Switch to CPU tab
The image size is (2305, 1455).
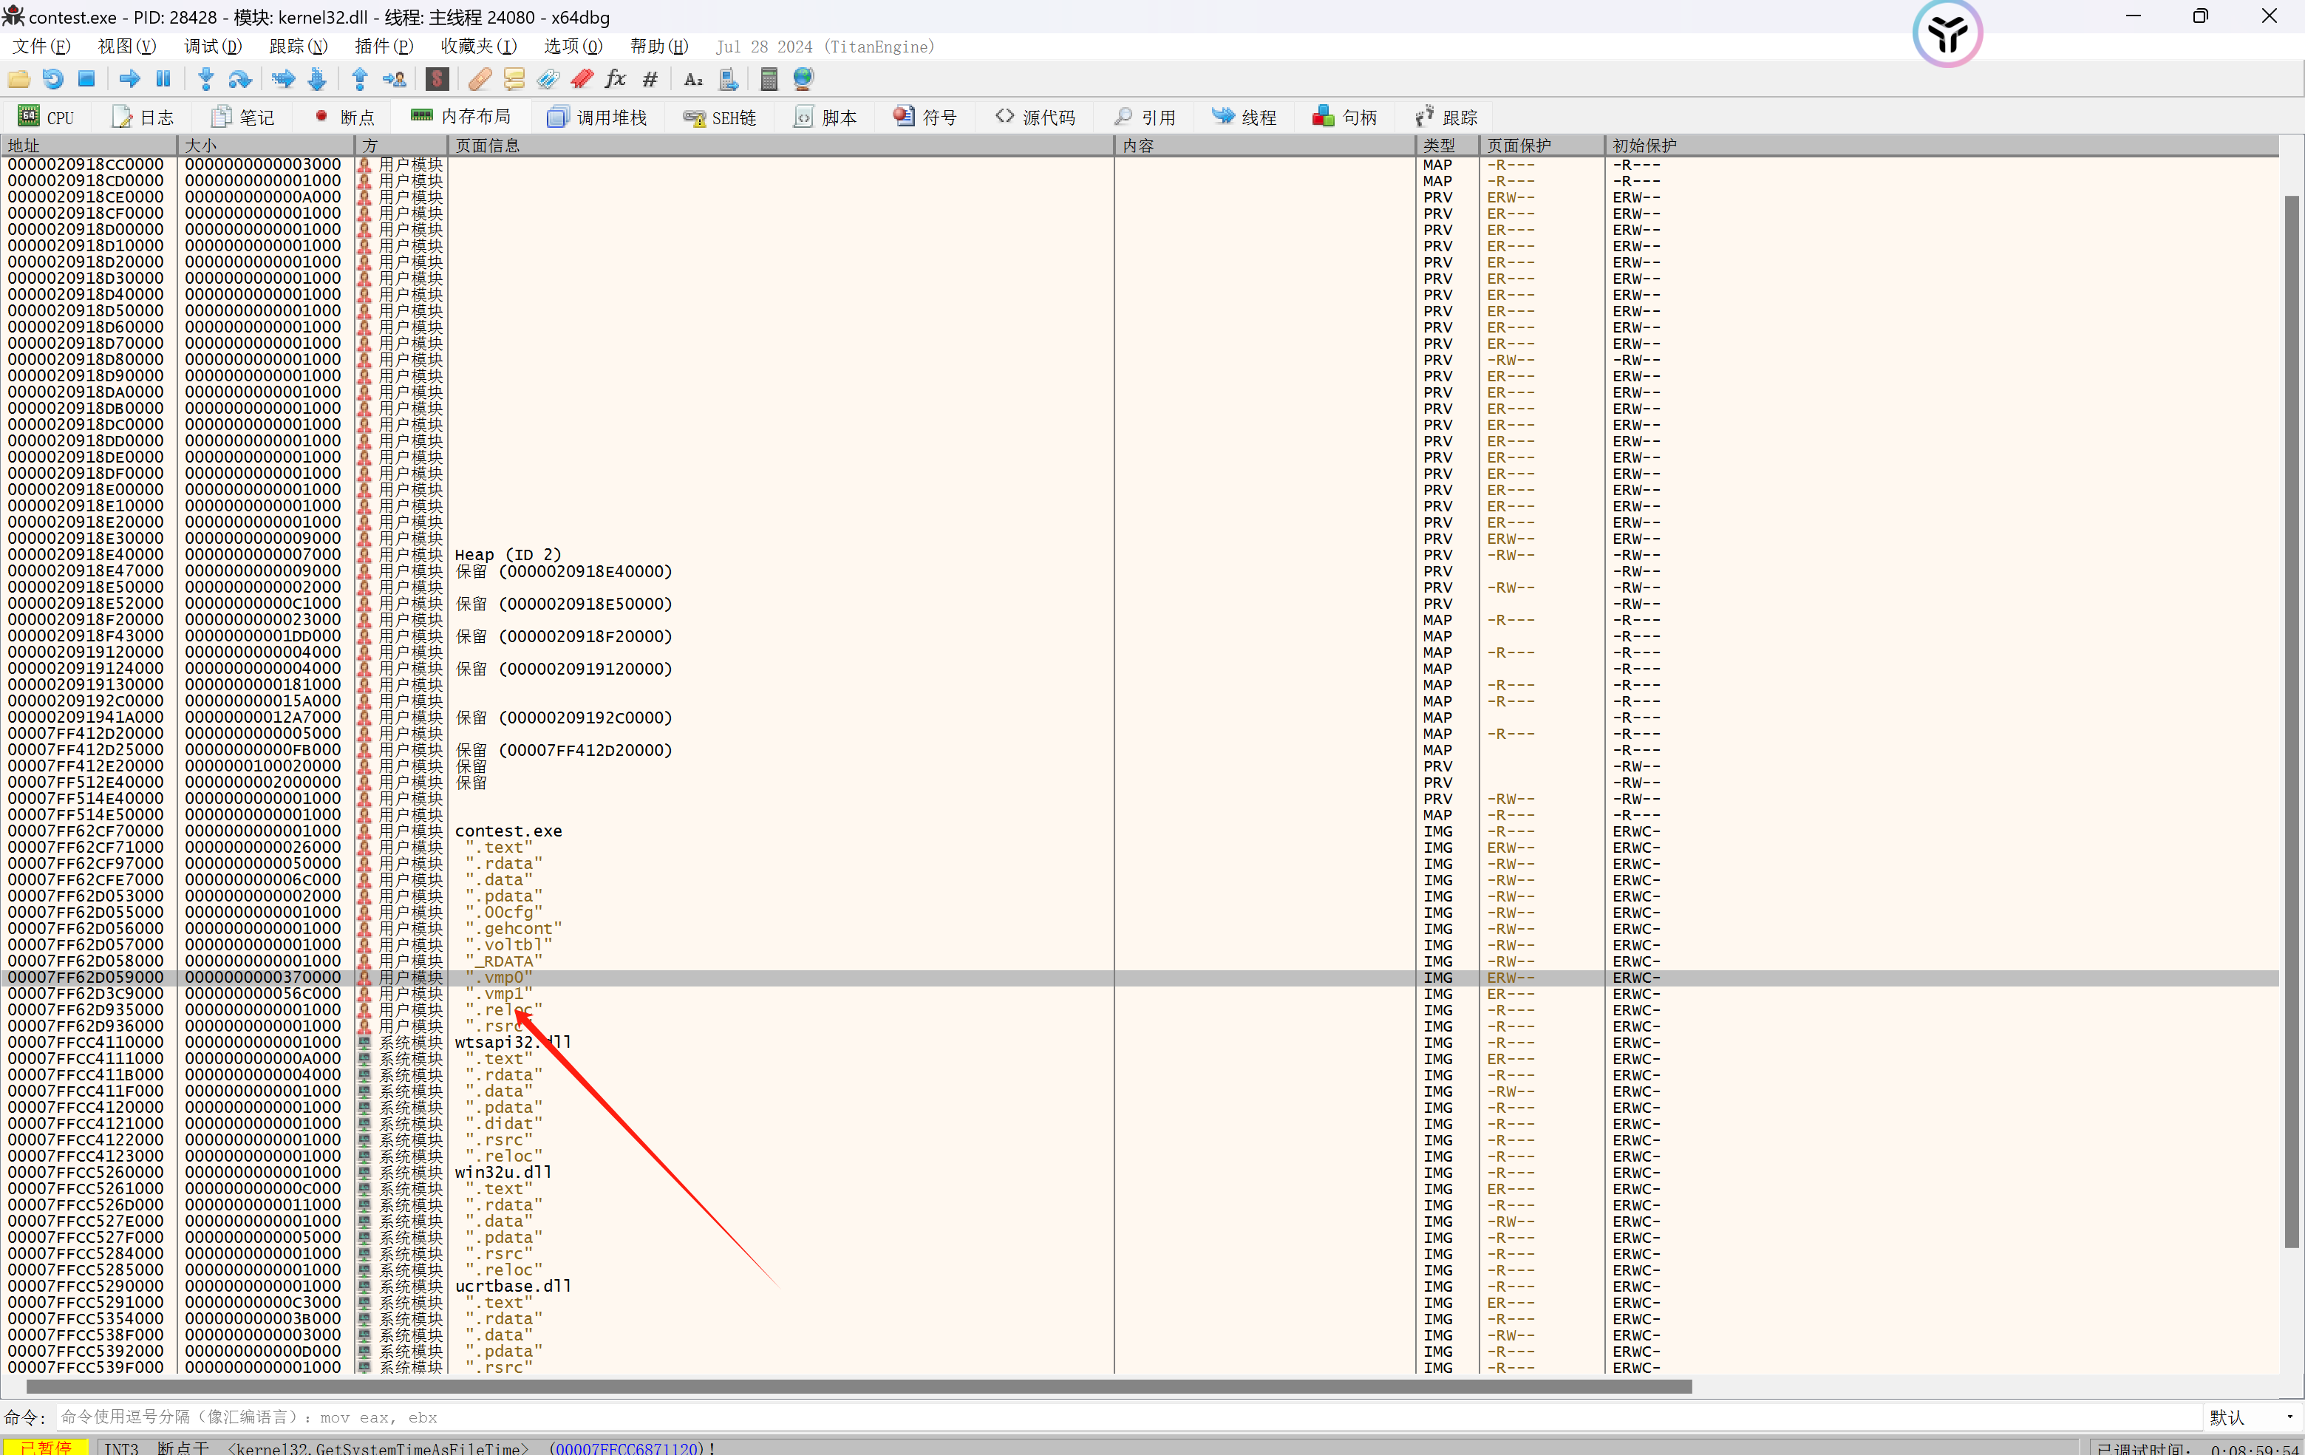tap(46, 117)
